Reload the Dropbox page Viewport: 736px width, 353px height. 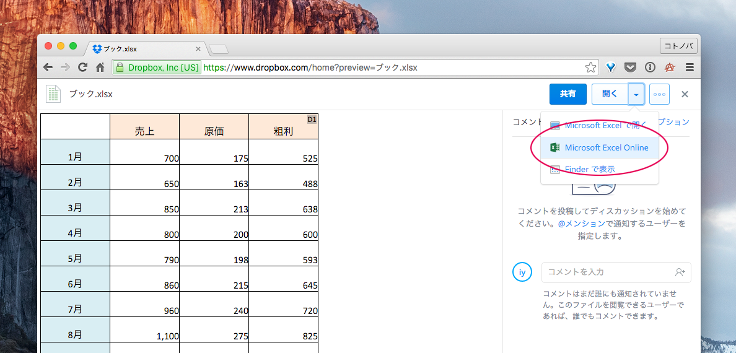(82, 68)
